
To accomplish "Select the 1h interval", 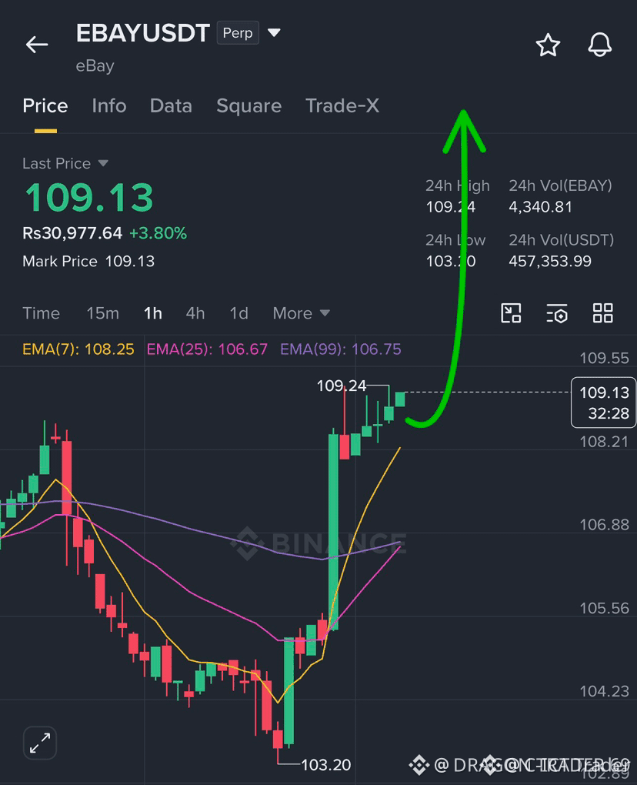I will 152,313.
